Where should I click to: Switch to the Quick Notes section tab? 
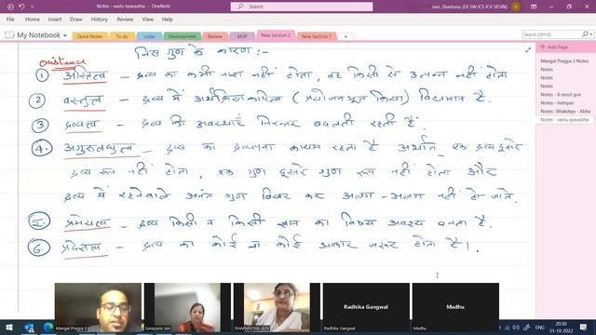click(89, 36)
